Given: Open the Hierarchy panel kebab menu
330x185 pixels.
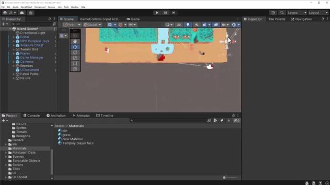Looking at the screenshot, I should 54,19.
